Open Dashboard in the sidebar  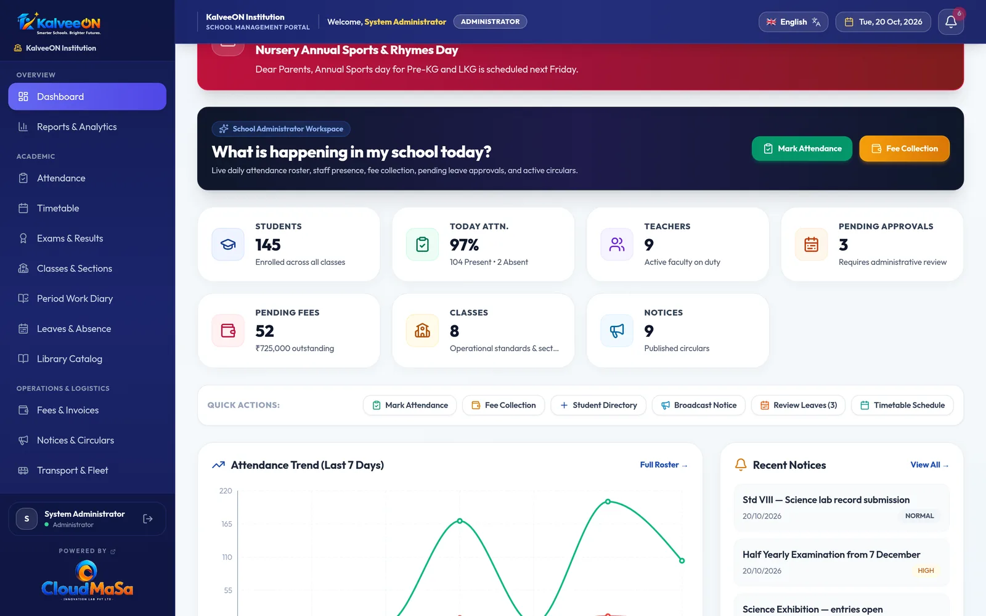coord(87,97)
